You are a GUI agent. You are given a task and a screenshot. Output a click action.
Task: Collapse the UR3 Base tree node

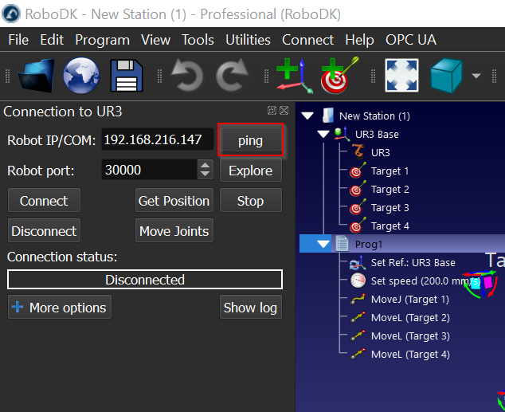pyautogui.click(x=323, y=134)
